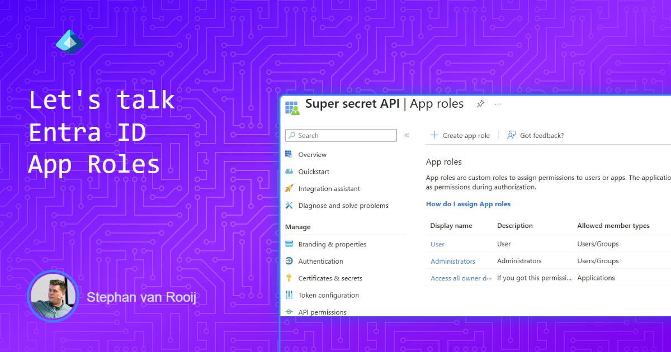Image resolution: width=671 pixels, height=352 pixels.
Task: Click the Integration assistant rocket icon
Action: pos(289,188)
